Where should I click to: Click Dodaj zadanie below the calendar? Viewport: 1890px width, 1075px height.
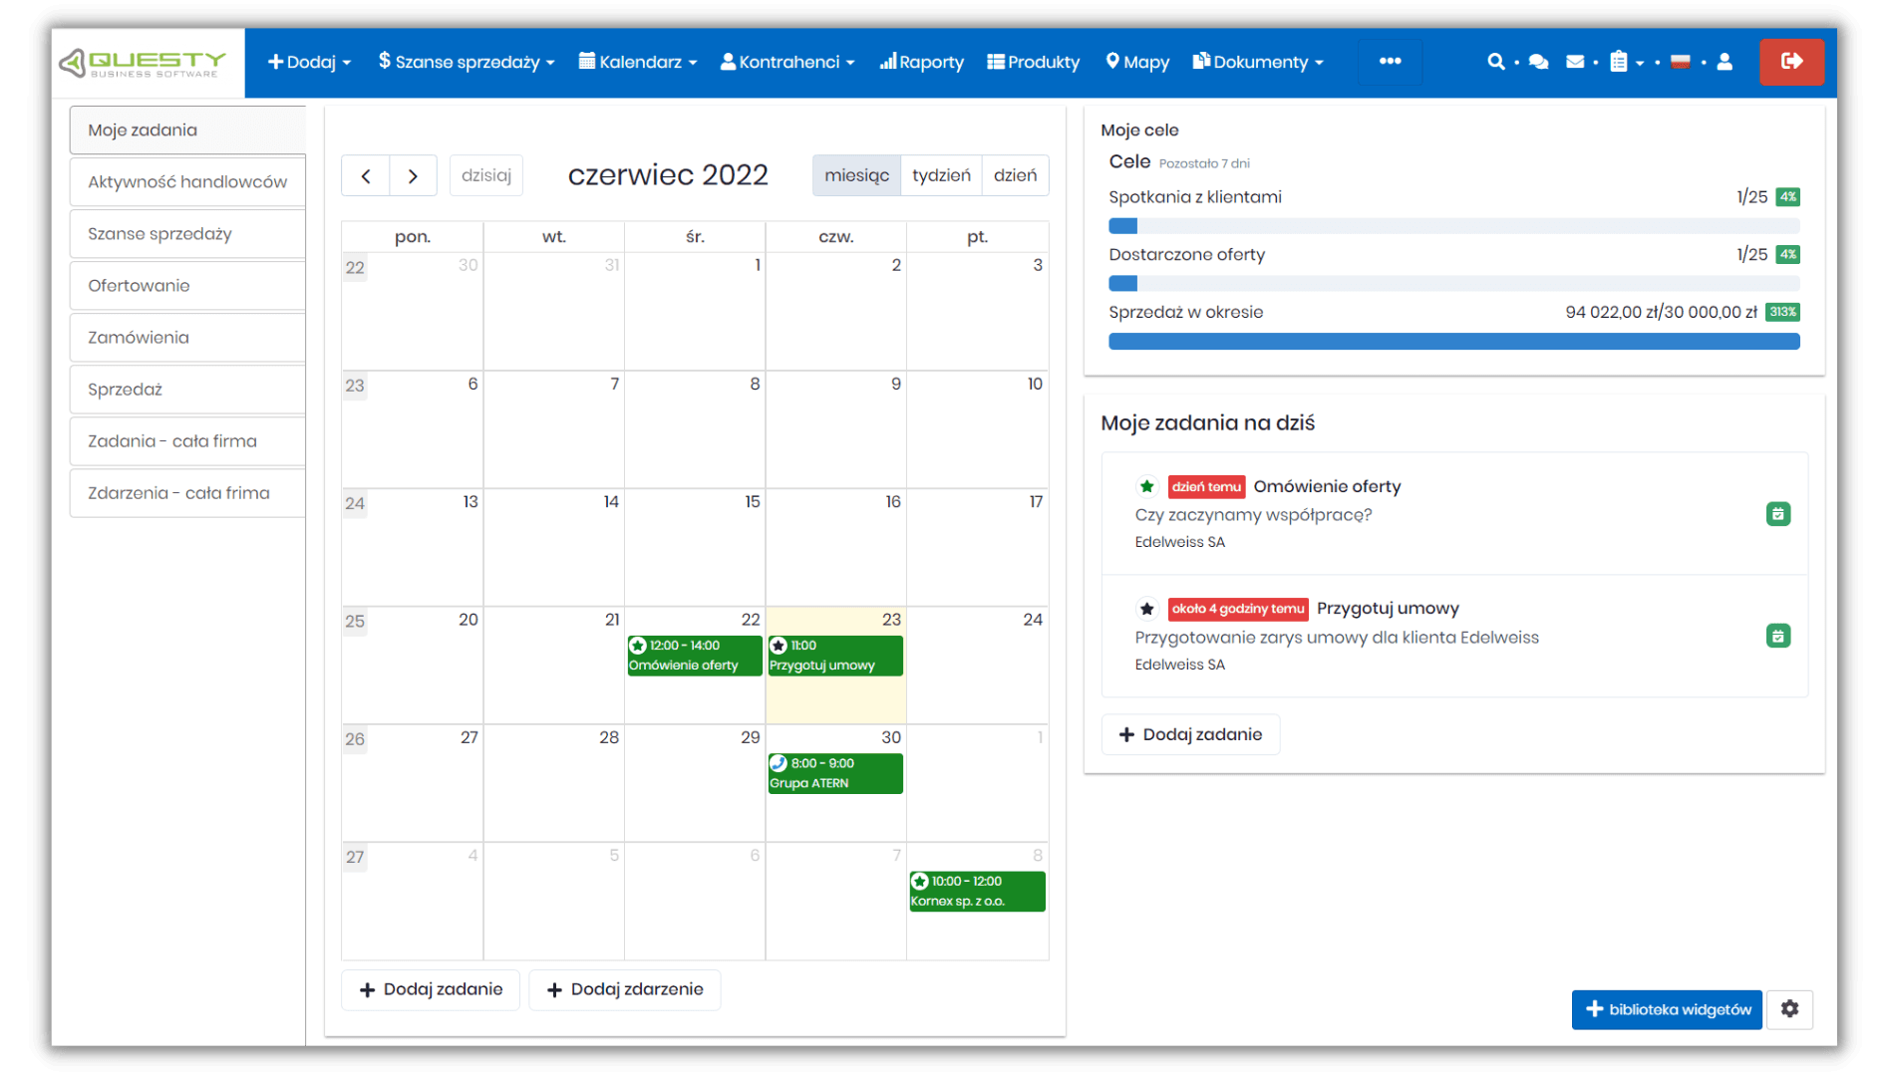(x=431, y=989)
